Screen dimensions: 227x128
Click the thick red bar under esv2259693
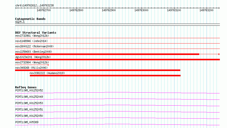pos(107,54)
